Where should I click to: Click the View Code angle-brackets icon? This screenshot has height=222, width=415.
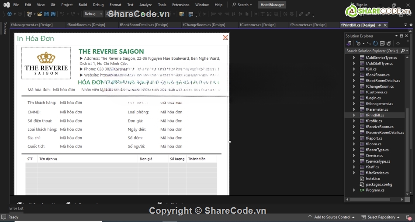click(398, 43)
